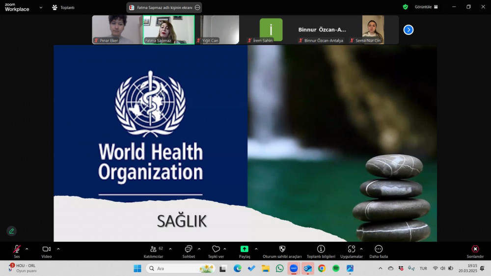This screenshot has height=276, width=491.
Task: Open Daha fazla more options
Action: coord(379,251)
